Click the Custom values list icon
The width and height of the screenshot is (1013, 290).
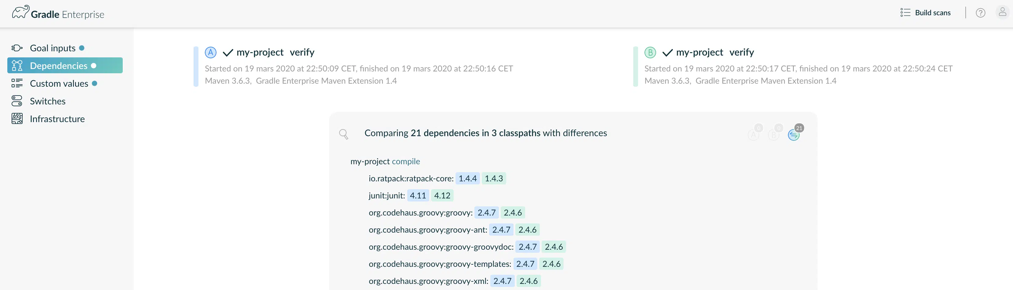[17, 83]
